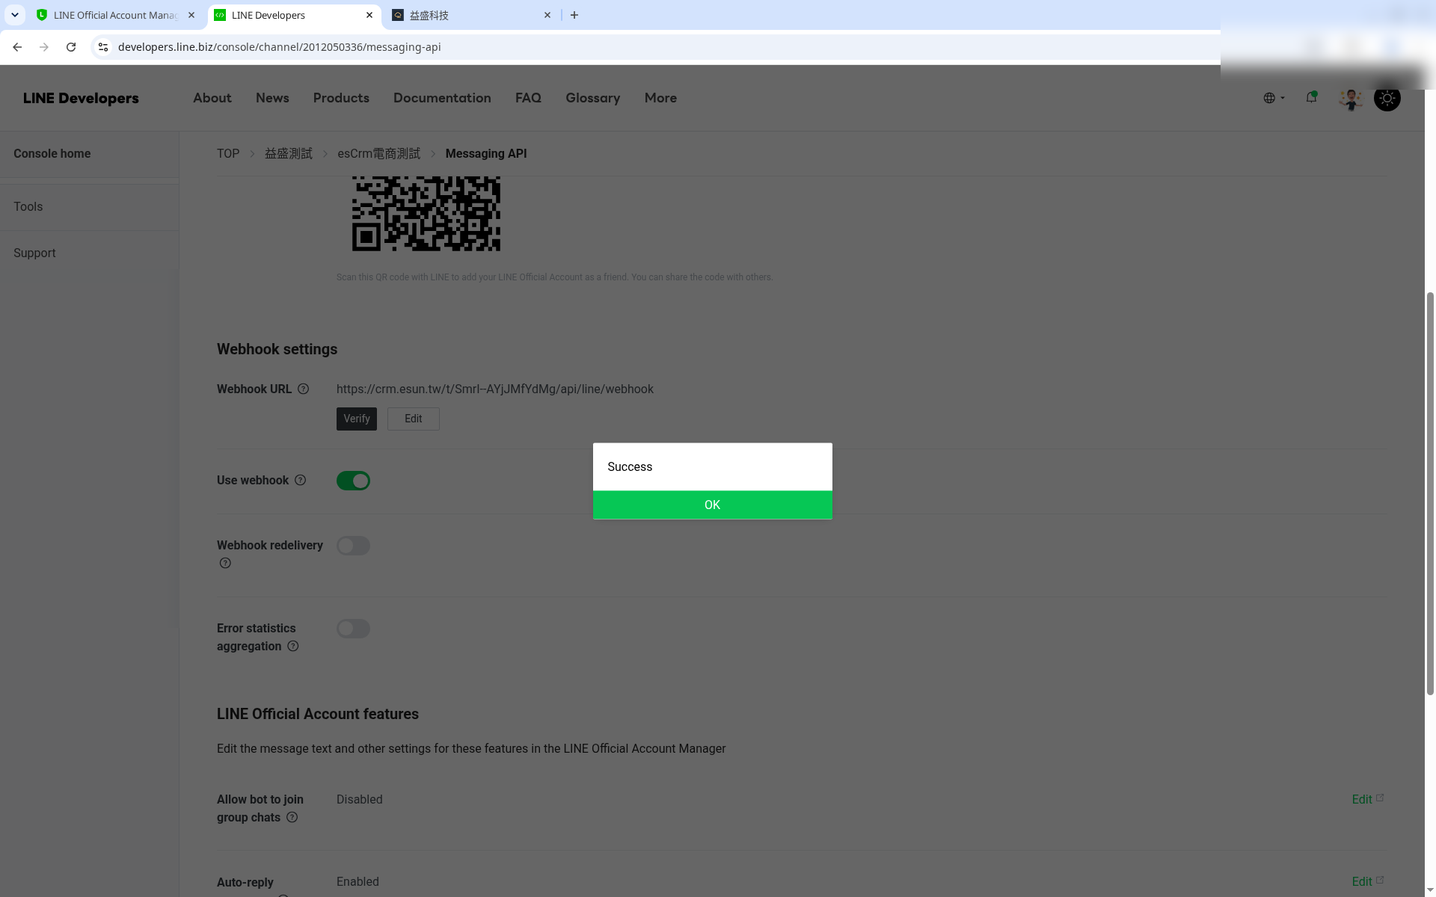Open the Products menu
1436x897 pixels.
coord(341,98)
